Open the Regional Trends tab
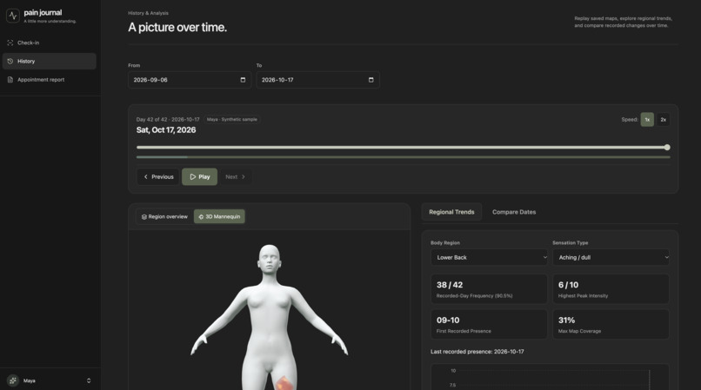 pyautogui.click(x=451, y=212)
